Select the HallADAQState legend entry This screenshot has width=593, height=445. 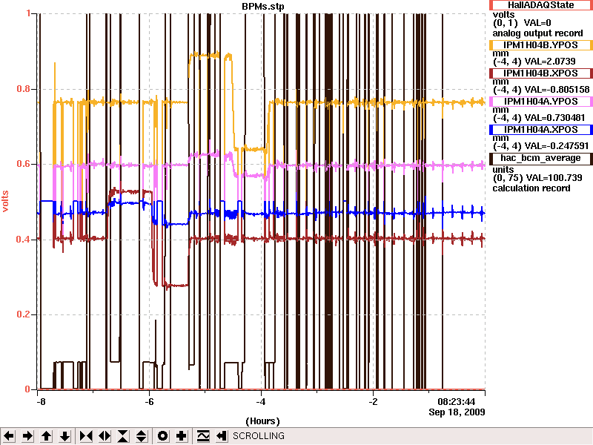click(x=541, y=5)
